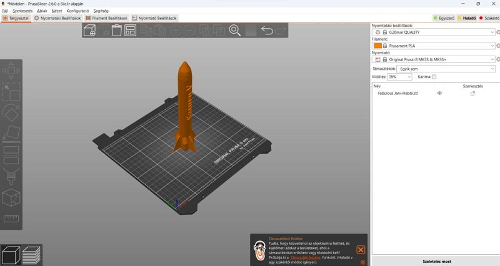Click the Remove instance minus icon
This screenshot has height=266, width=500.
(189, 31)
